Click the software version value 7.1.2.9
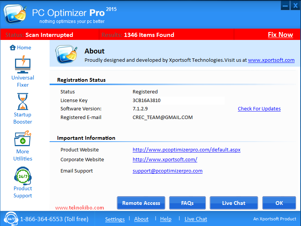Image resolution: width=301 pixels, height=226 pixels. tap(140, 109)
